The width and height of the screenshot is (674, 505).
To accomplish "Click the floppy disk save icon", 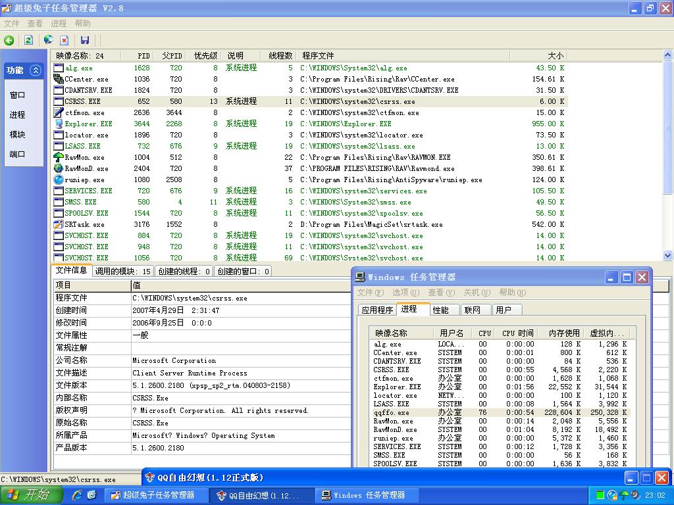I will (x=85, y=40).
